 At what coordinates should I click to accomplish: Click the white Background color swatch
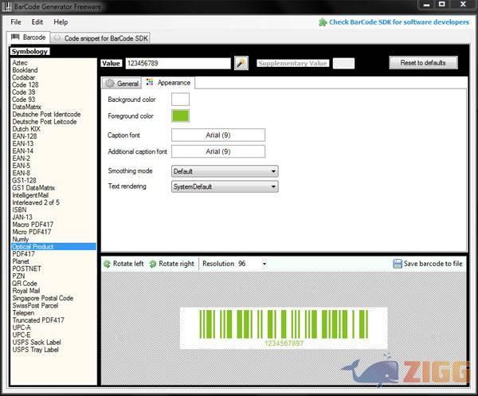pyautogui.click(x=181, y=100)
